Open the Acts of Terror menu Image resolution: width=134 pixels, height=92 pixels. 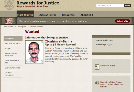point(48,15)
